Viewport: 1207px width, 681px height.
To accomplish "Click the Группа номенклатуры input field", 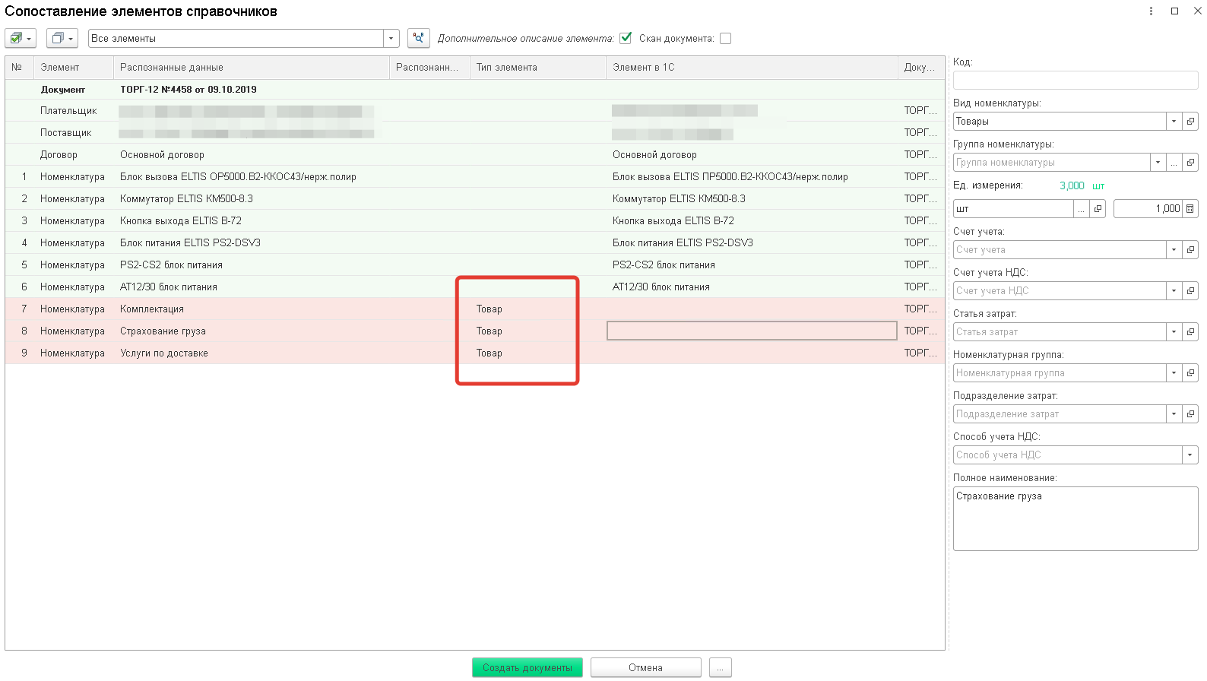I will pos(1052,163).
